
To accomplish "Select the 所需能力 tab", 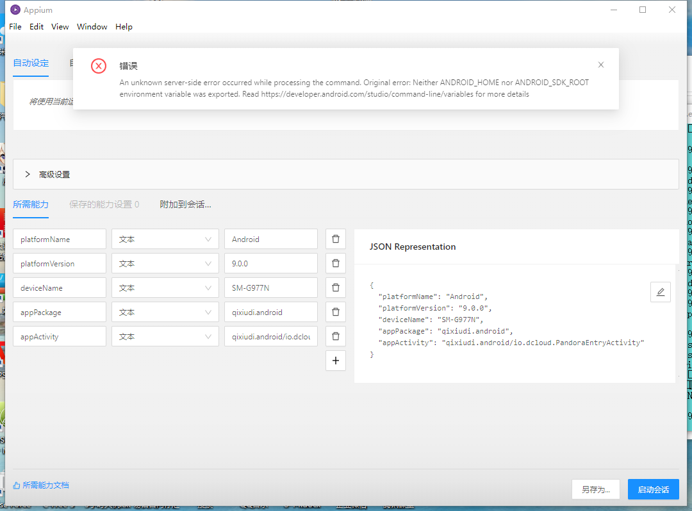I will pos(31,204).
